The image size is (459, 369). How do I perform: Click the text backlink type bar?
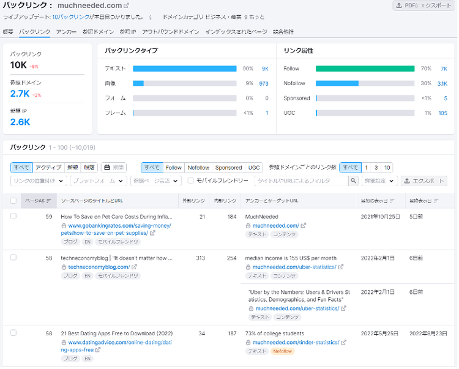(x=184, y=69)
